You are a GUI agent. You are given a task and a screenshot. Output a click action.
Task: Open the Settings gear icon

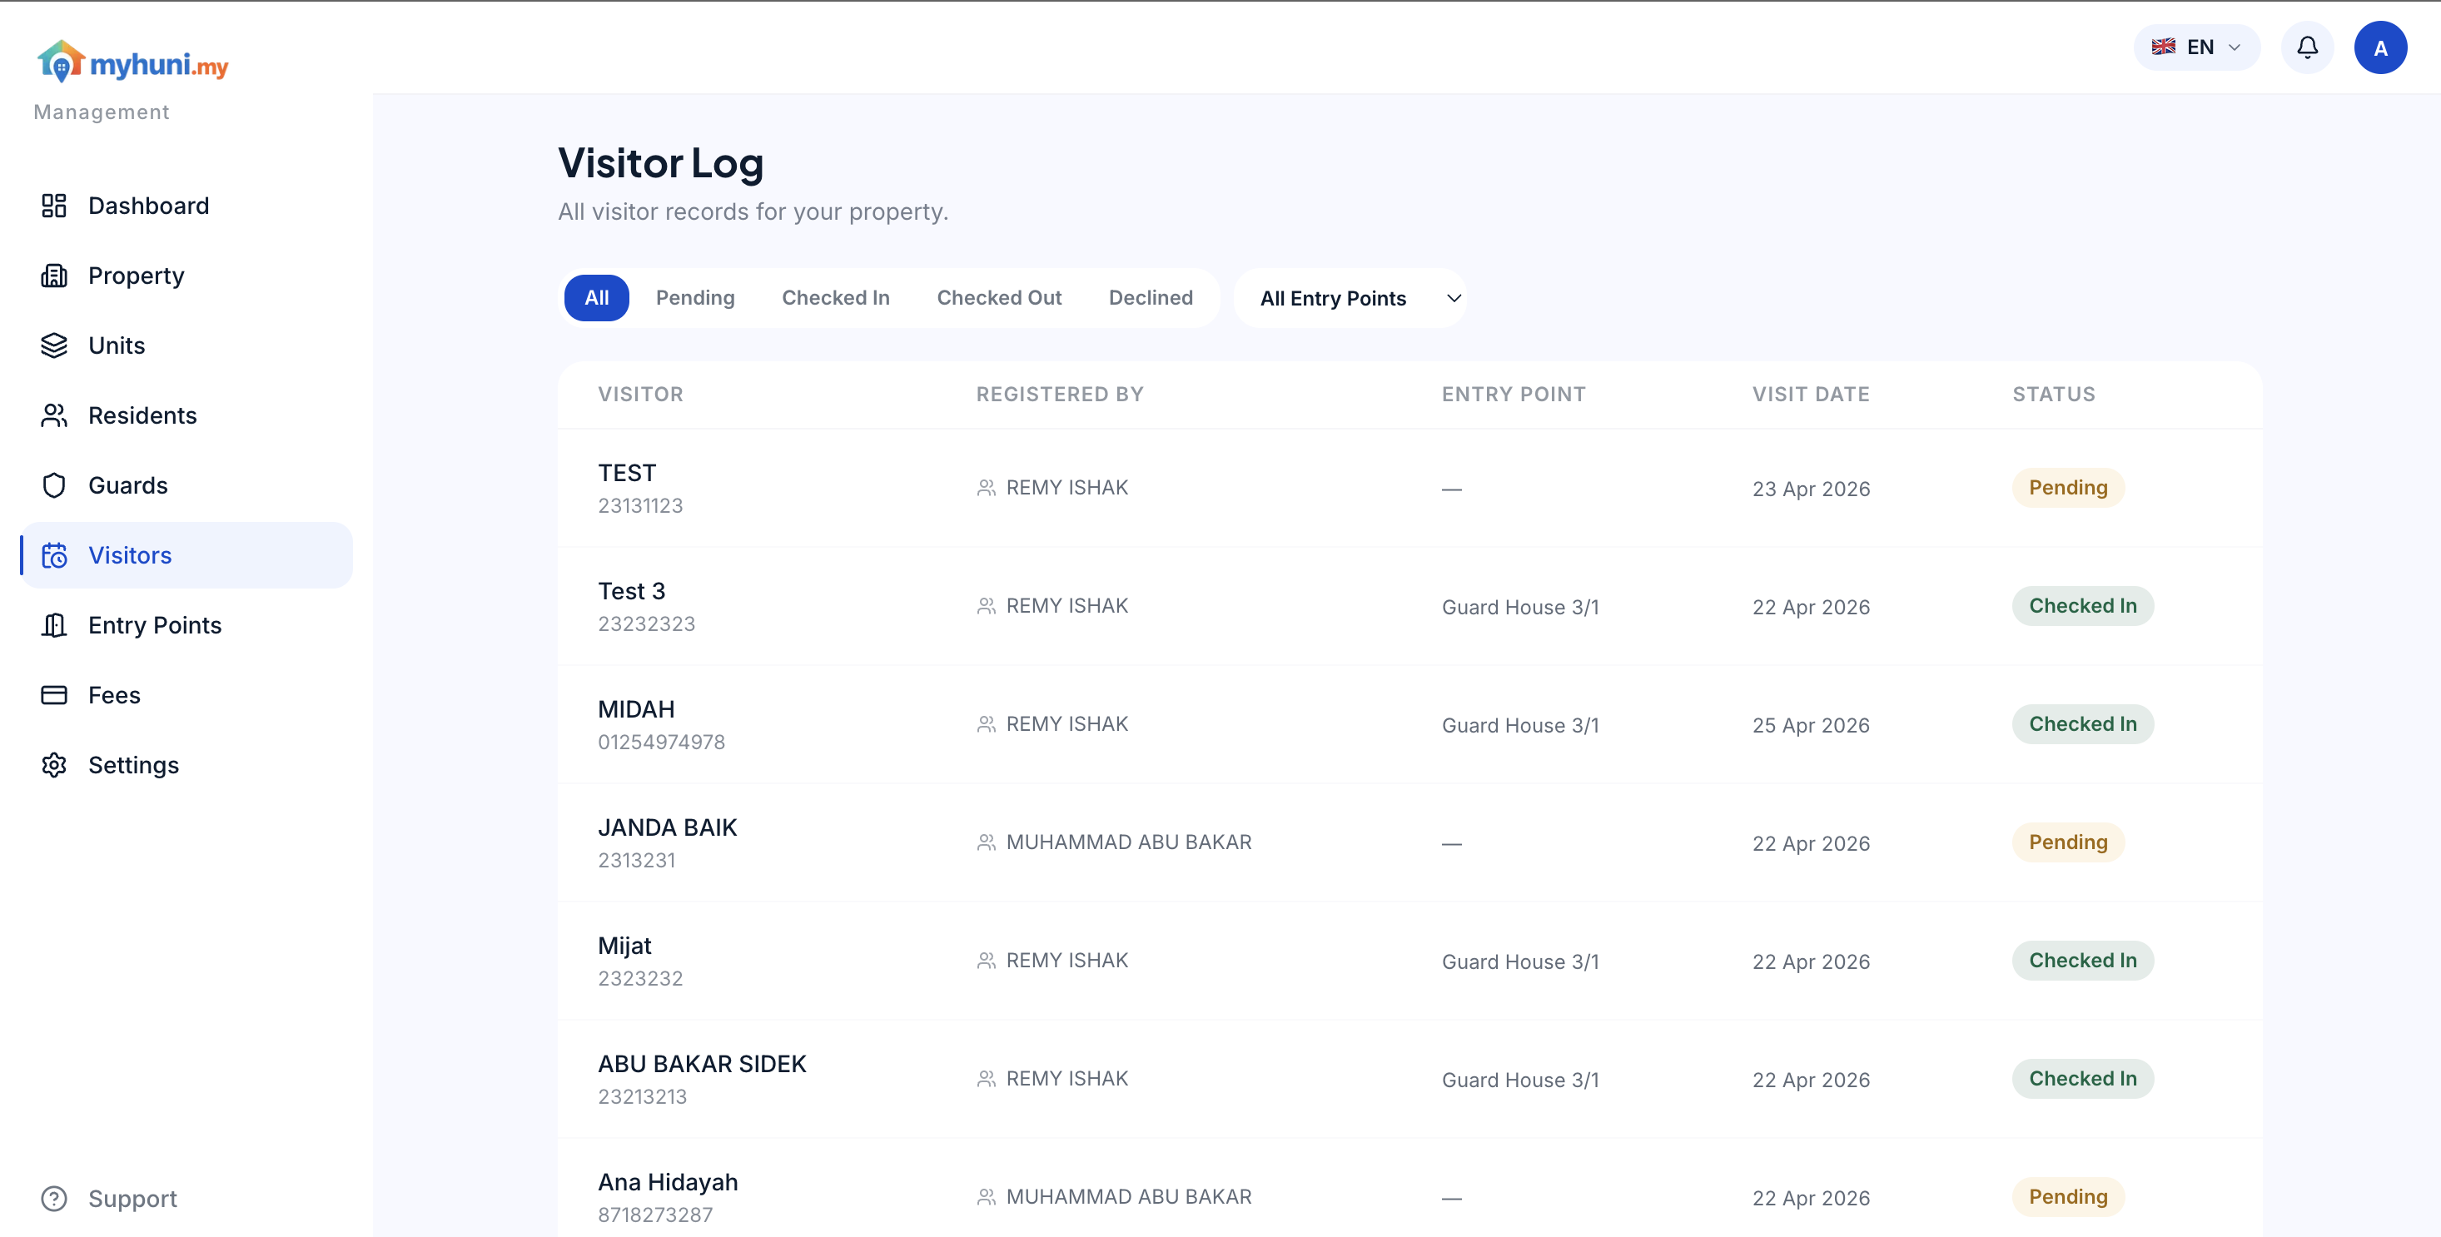tap(54, 764)
